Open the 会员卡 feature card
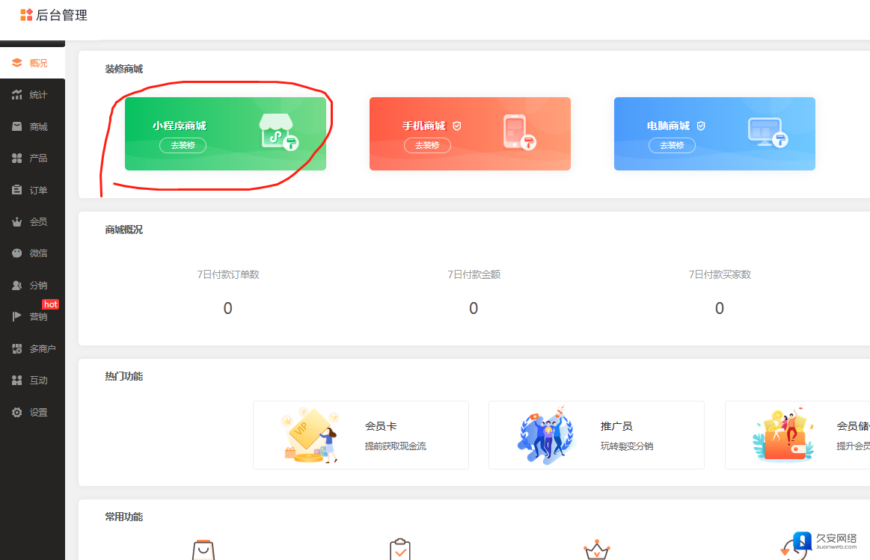 coord(361,435)
